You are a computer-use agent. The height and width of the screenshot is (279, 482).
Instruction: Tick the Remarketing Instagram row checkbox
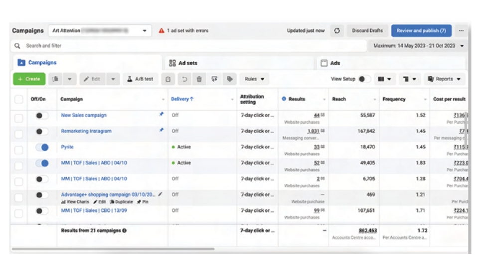point(19,132)
